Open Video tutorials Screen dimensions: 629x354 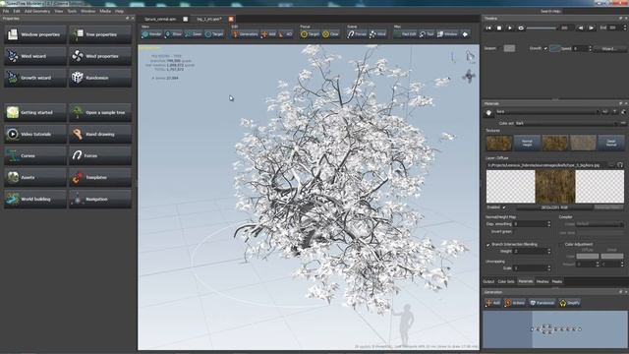(x=35, y=134)
